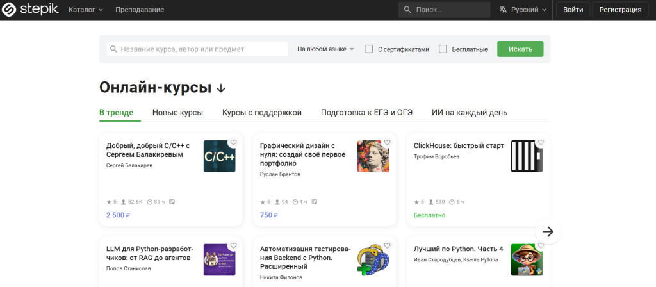
Task: Enable the С сертификатами checkbox
Action: tap(369, 49)
